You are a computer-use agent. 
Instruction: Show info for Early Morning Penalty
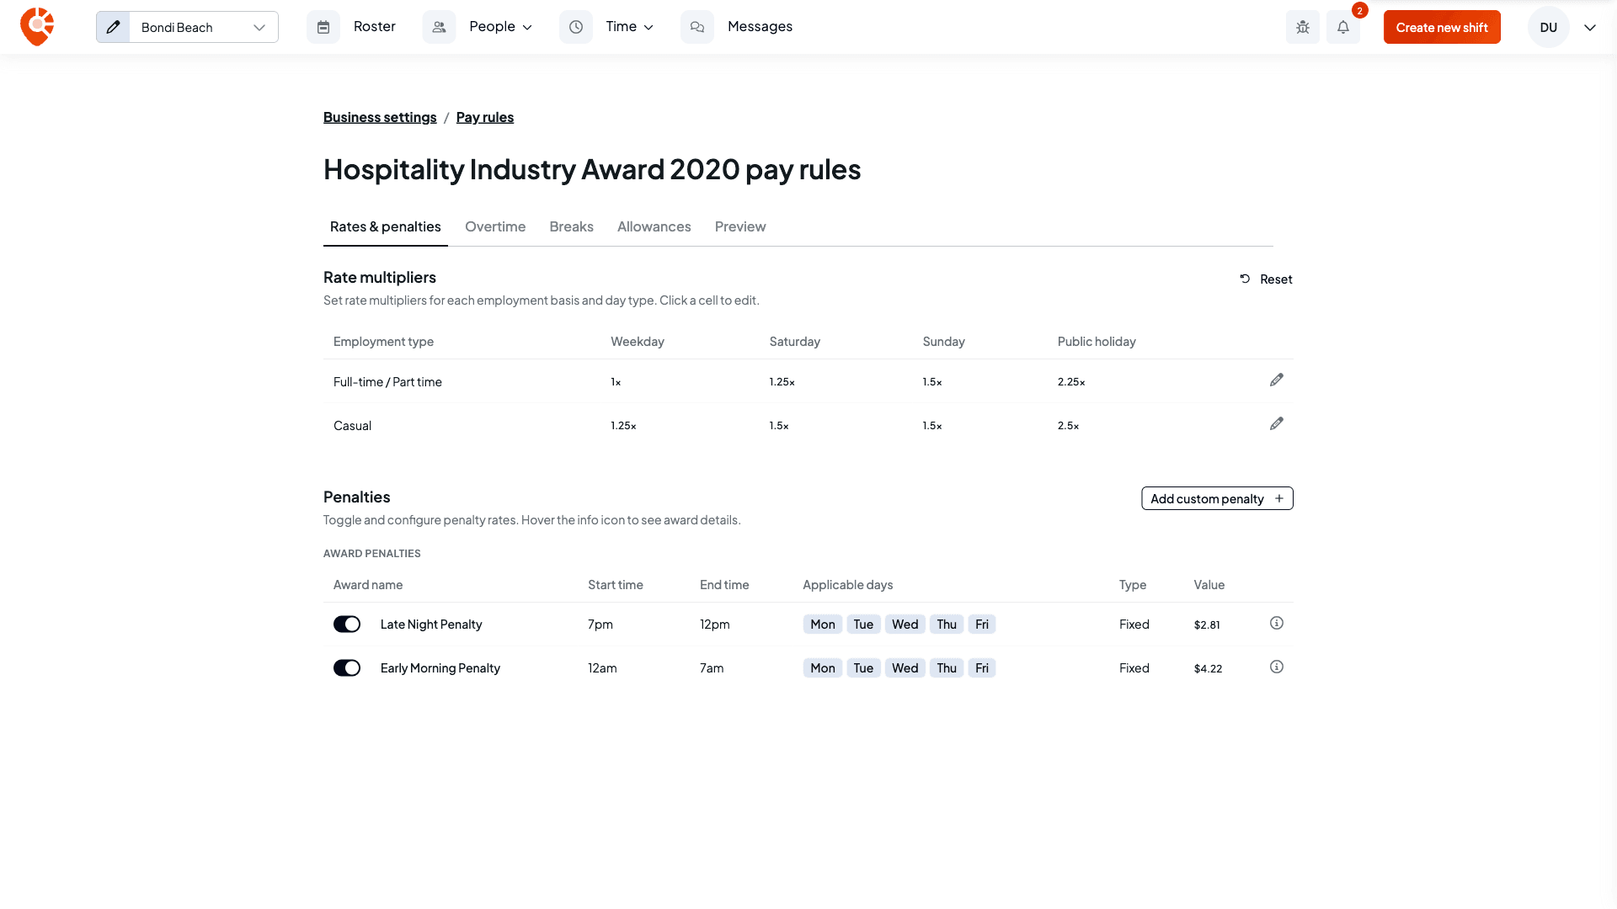point(1277,667)
